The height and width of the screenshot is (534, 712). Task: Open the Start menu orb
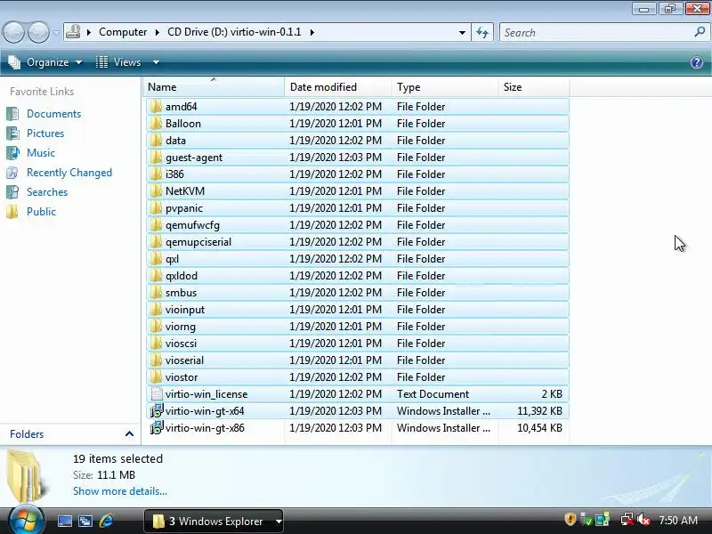(26, 521)
